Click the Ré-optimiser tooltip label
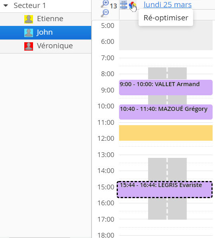 coord(166,18)
